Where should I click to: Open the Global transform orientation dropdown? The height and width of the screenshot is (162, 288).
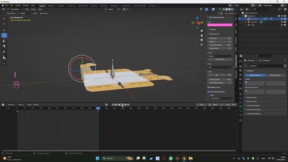[110, 9]
